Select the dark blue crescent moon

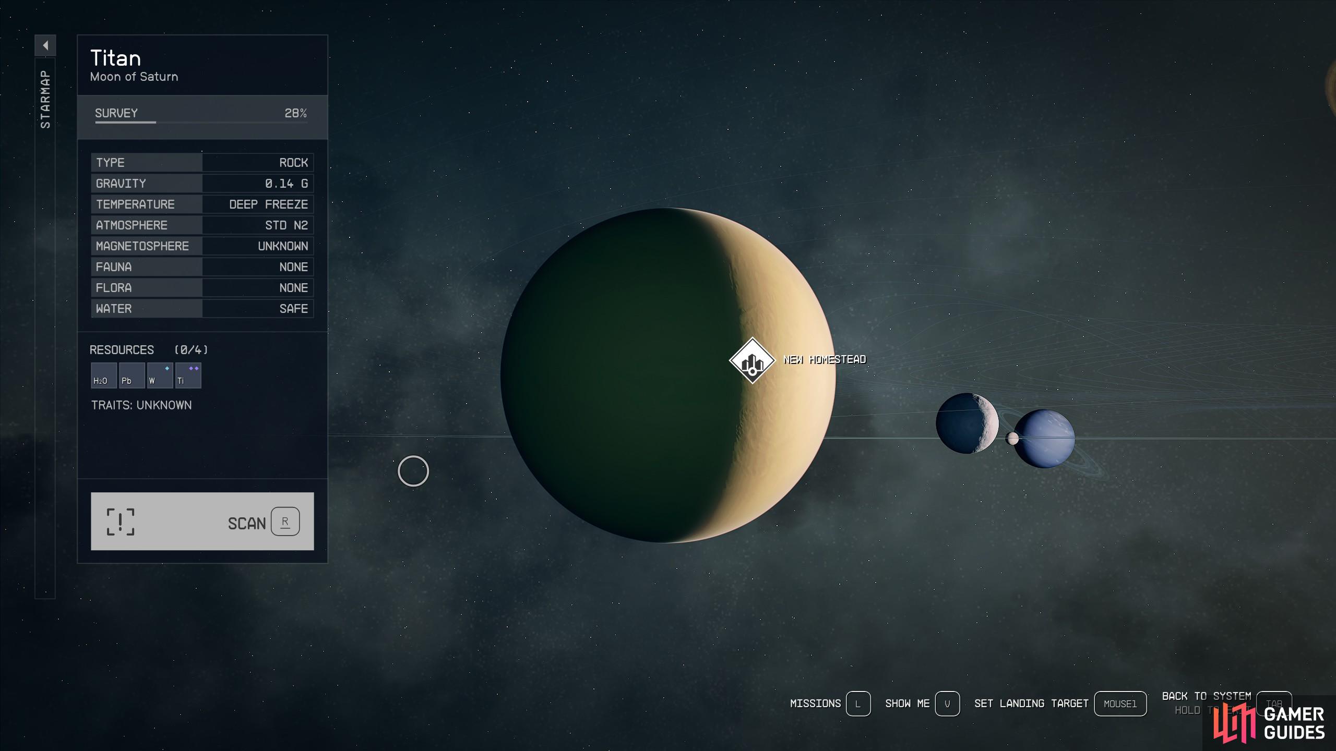point(967,423)
